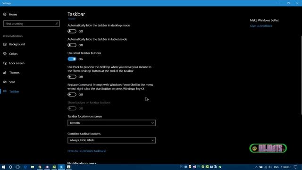Open Combine taskbar buttons dropdown
Viewport: 302px width, 170px height.
111,140
